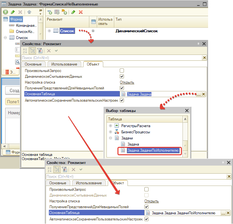Clear the Задача.Задача.ЗадачиПоИсполнителю field
Image resolution: width=233 pixels, height=224 pixels.
228,213
